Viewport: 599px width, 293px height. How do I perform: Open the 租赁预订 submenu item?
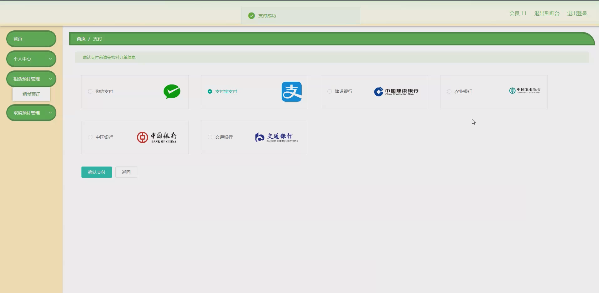[x=31, y=94]
